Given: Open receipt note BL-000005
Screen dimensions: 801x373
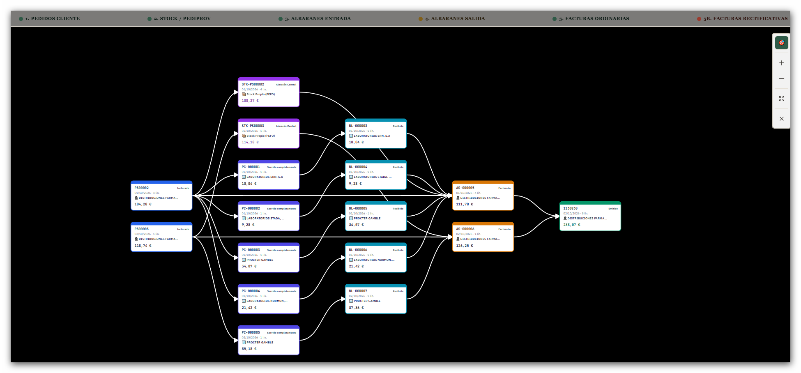Looking at the screenshot, I should [376, 216].
